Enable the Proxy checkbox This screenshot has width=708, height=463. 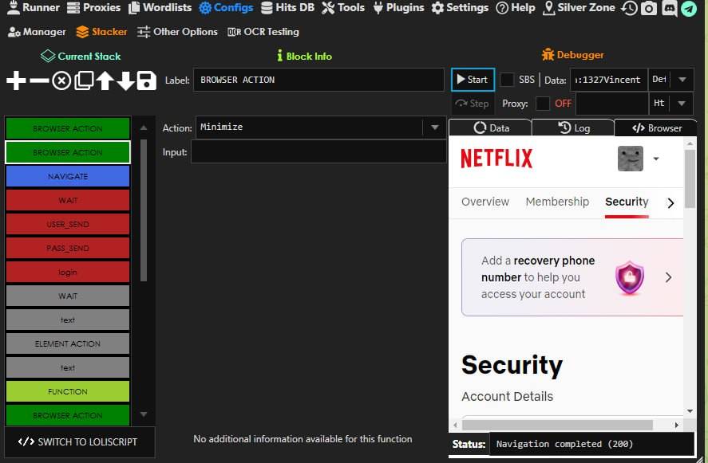coord(543,104)
